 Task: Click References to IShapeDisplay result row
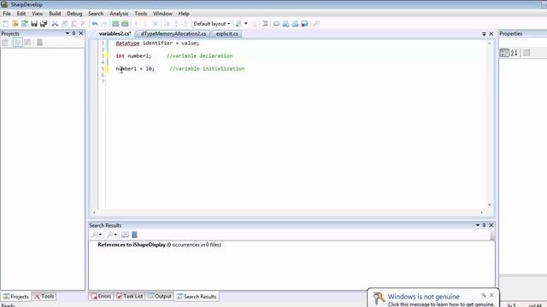[159, 245]
